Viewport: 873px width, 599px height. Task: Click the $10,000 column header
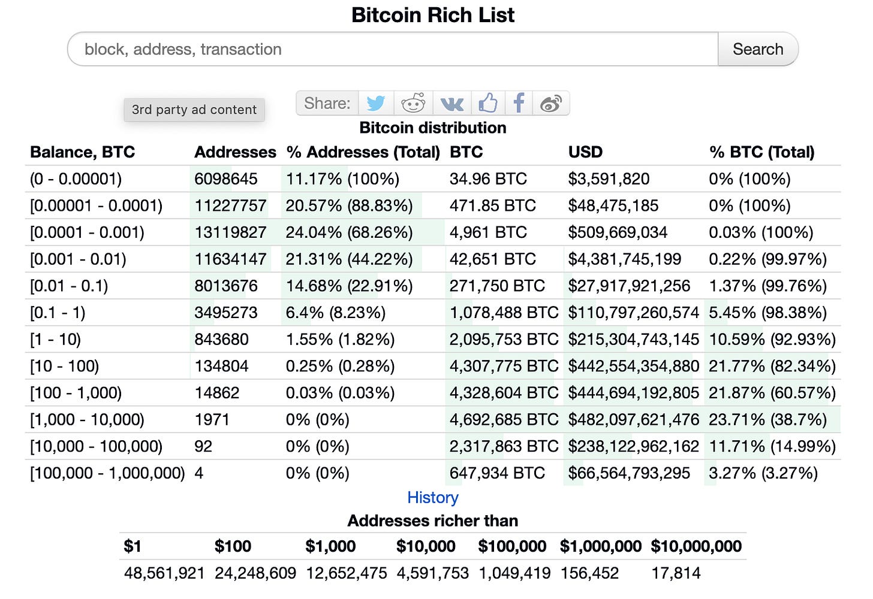pos(426,546)
